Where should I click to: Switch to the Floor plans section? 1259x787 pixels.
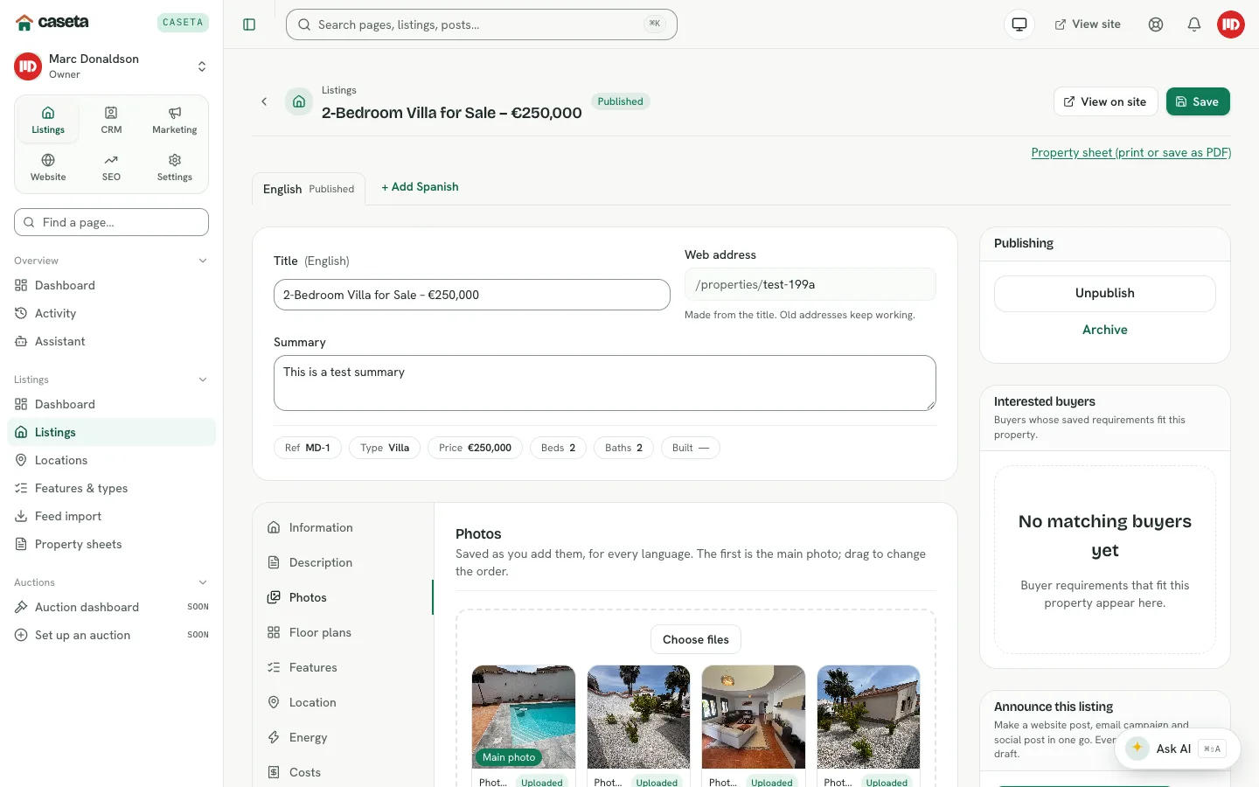point(343,632)
